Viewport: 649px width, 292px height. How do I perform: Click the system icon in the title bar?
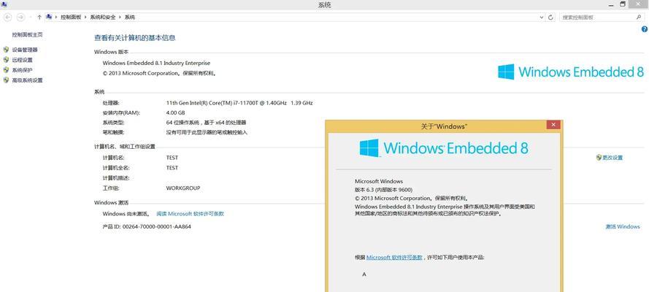tap(4, 4)
